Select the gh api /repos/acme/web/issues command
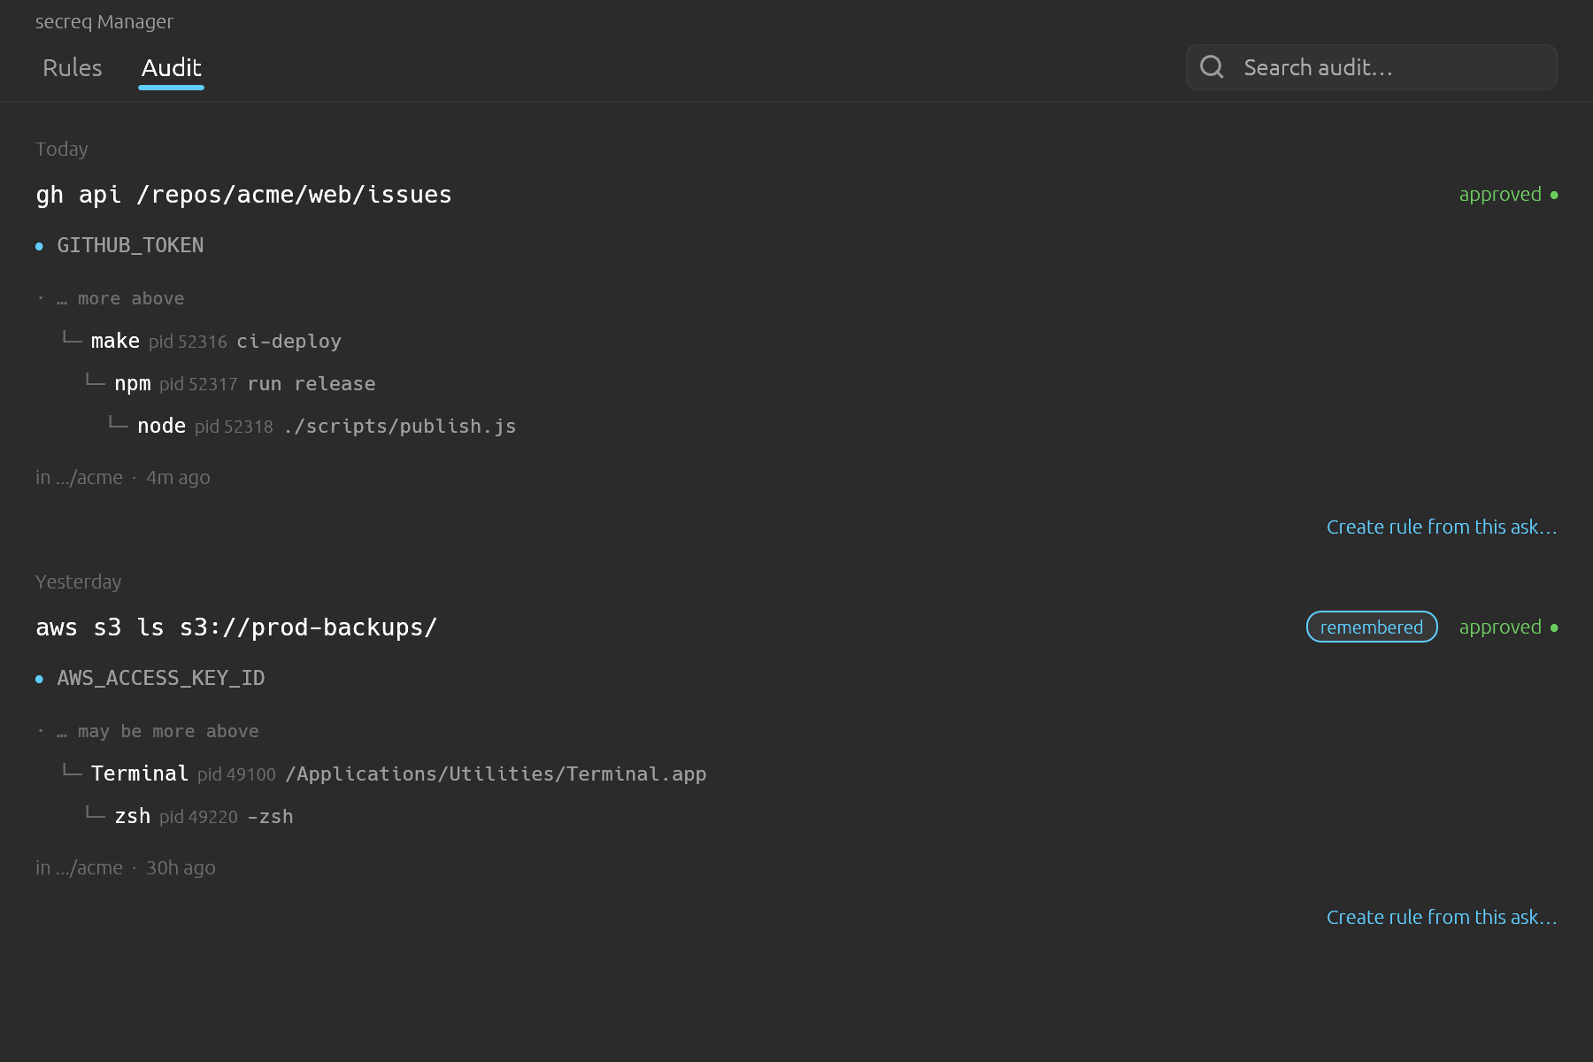1593x1062 pixels. click(x=243, y=195)
